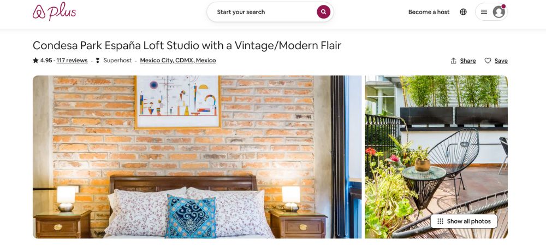Click the Superhost badge icon
This screenshot has width=546, height=246.
click(x=98, y=60)
